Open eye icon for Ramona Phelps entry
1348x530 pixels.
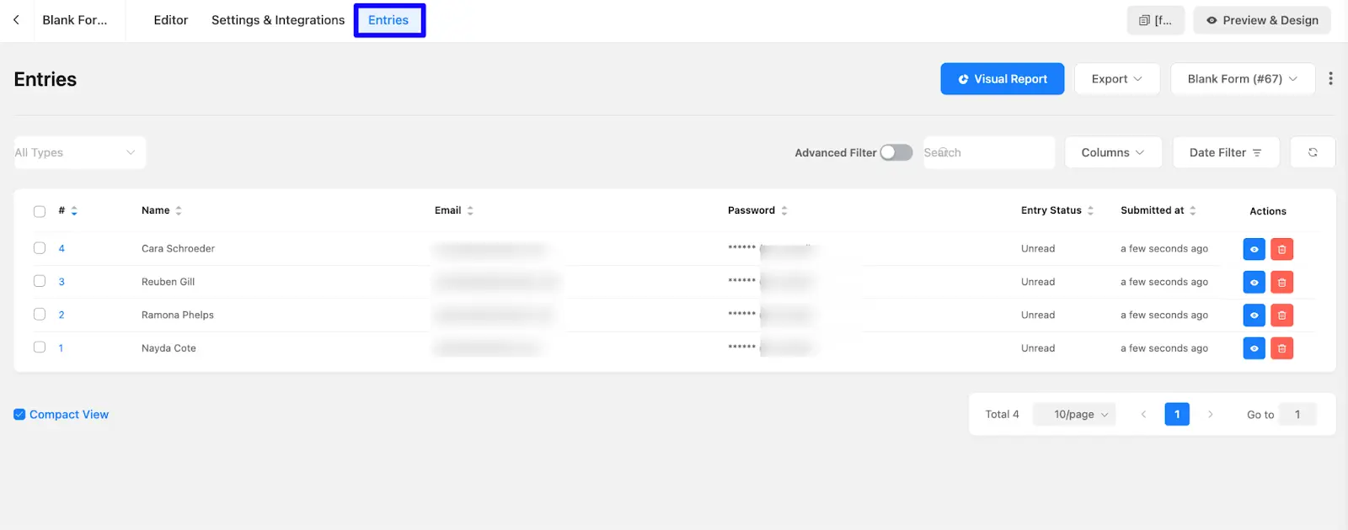coord(1254,315)
